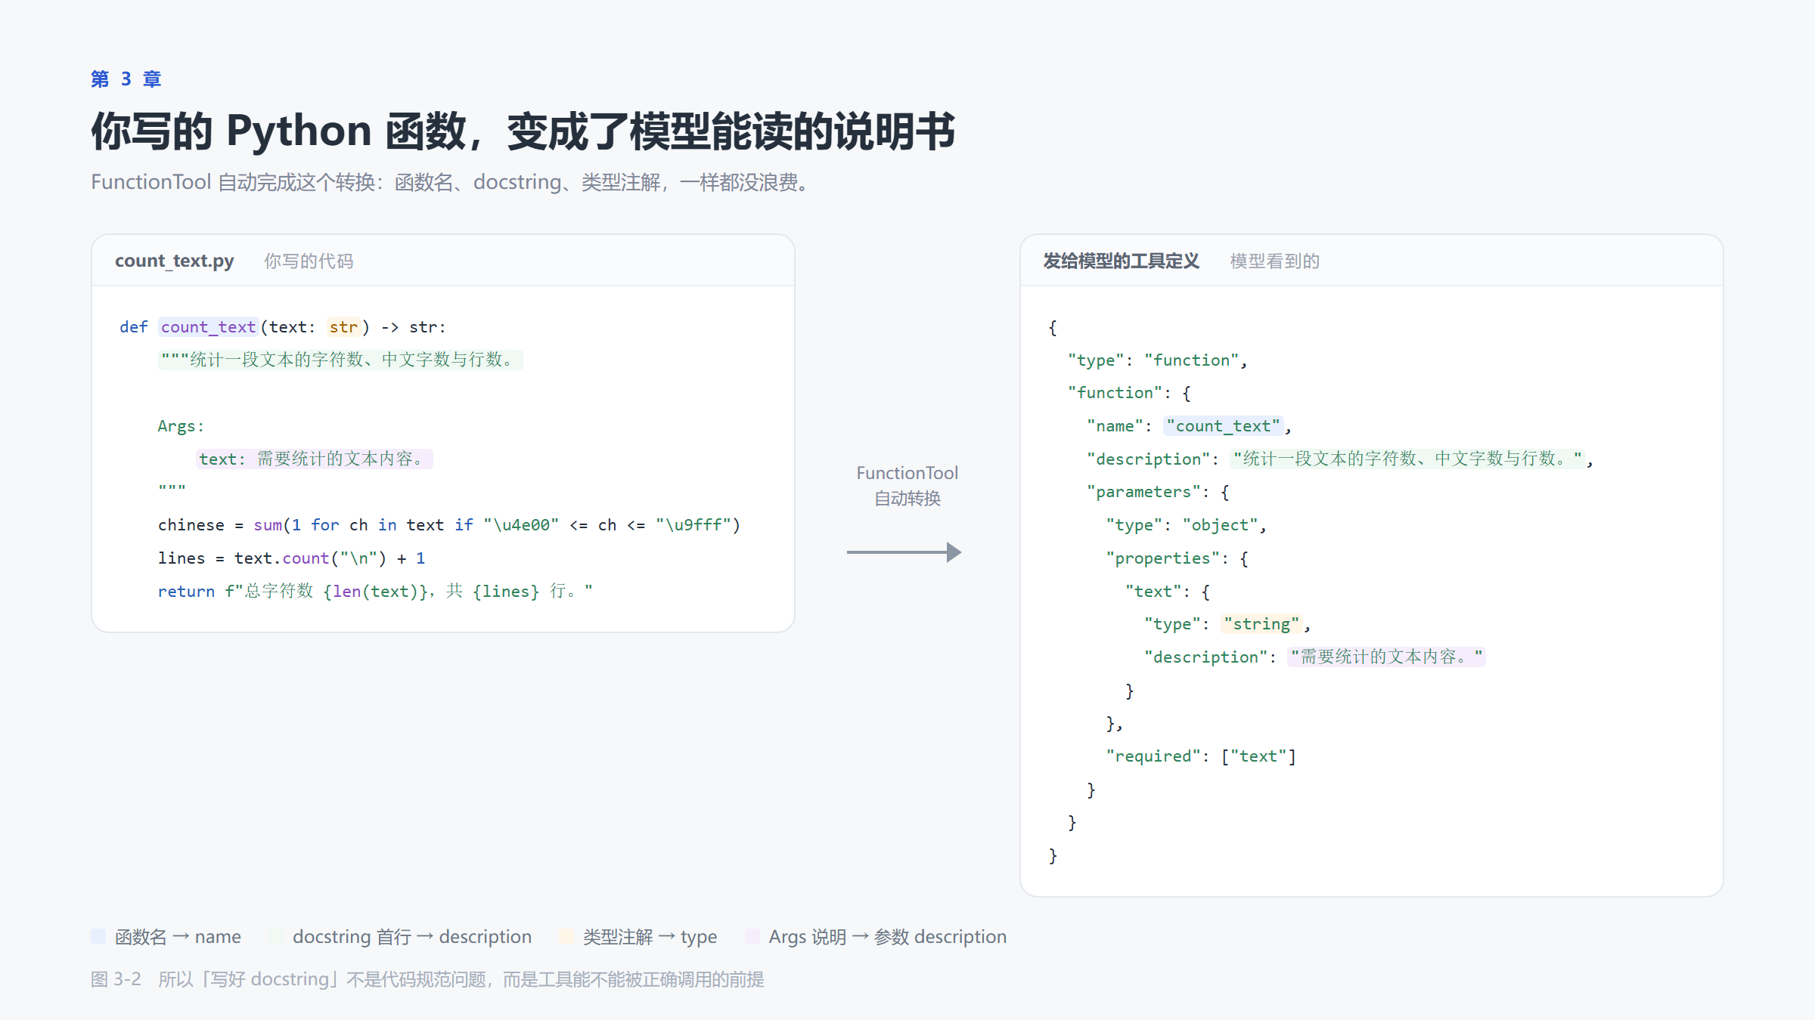Screen dimensions: 1815x1020
Task: Click the "properties": { line
Action: tap(1177, 558)
